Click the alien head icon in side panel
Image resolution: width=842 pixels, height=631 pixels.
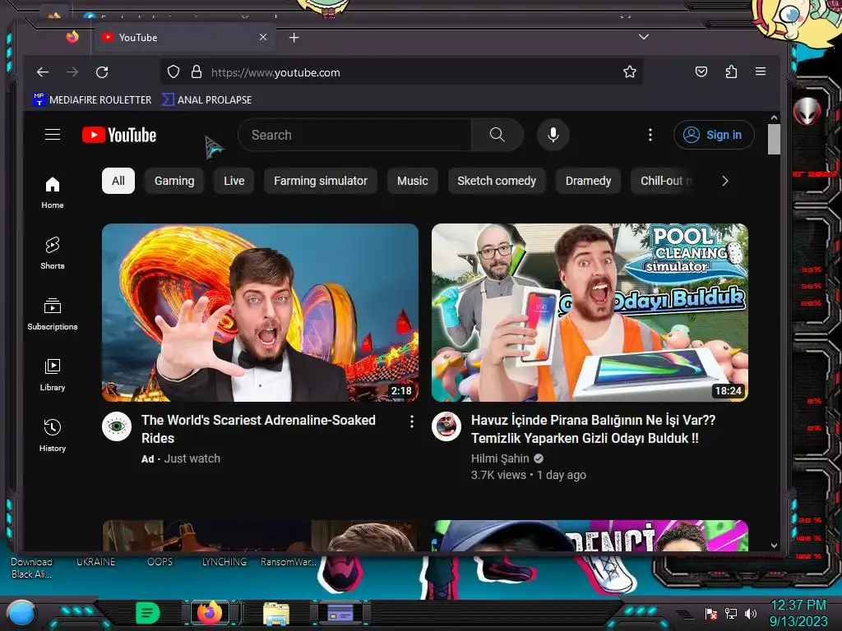(x=807, y=112)
